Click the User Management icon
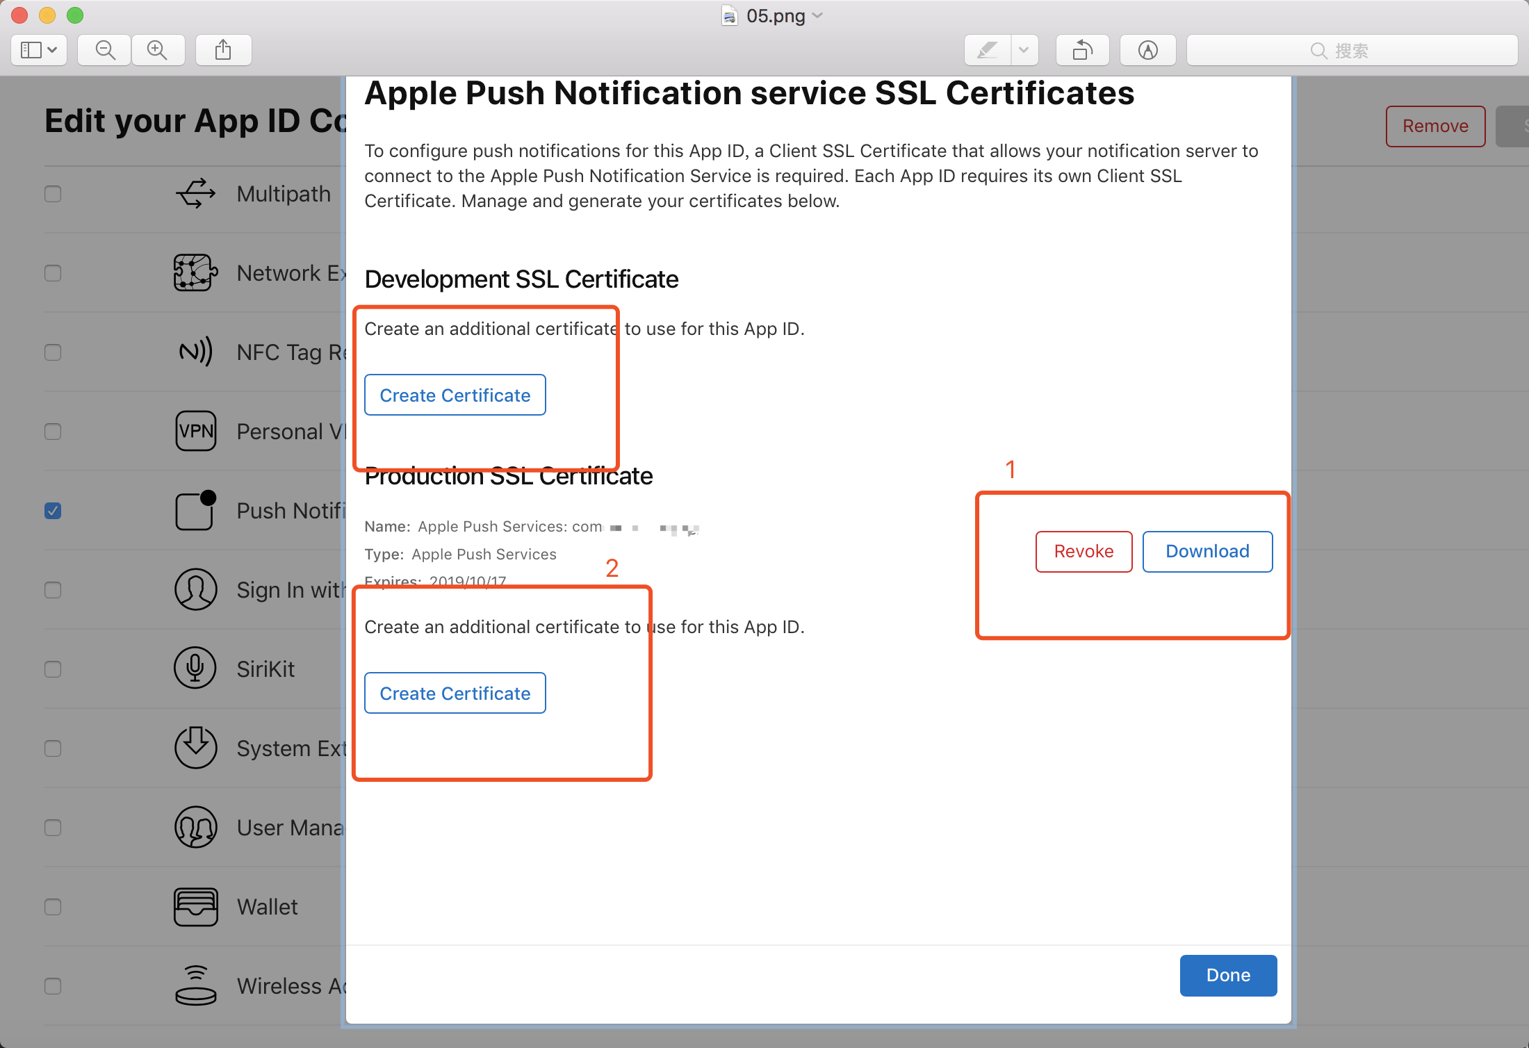 point(196,827)
